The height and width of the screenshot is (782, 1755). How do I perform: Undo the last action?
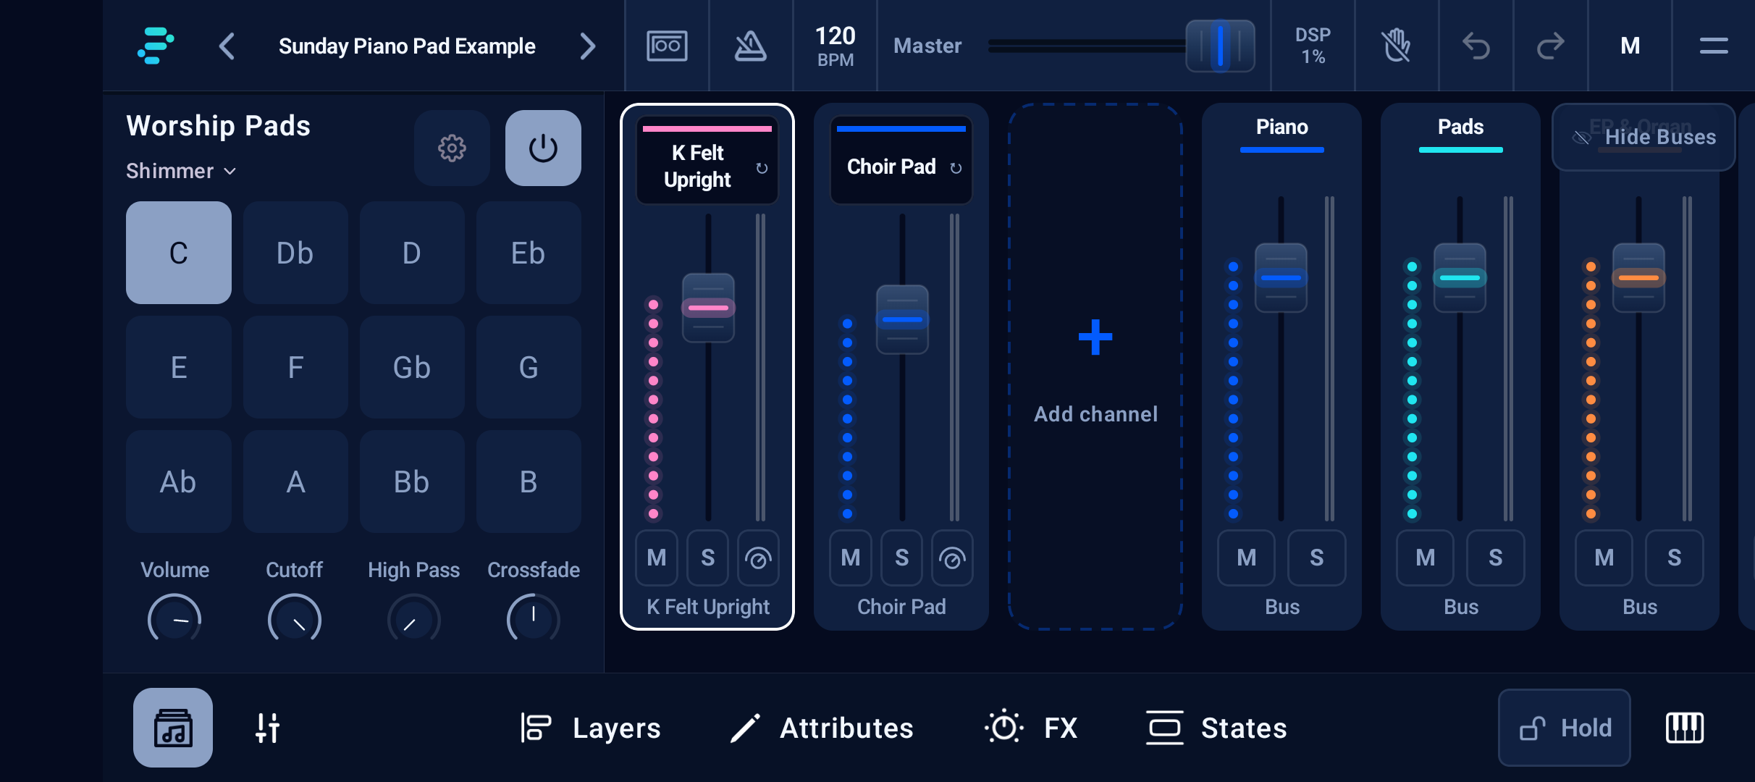[x=1476, y=46]
